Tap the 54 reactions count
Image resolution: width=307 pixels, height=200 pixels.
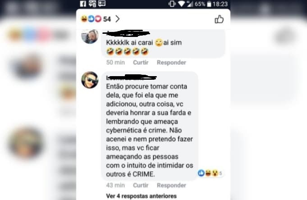pyautogui.click(x=107, y=19)
